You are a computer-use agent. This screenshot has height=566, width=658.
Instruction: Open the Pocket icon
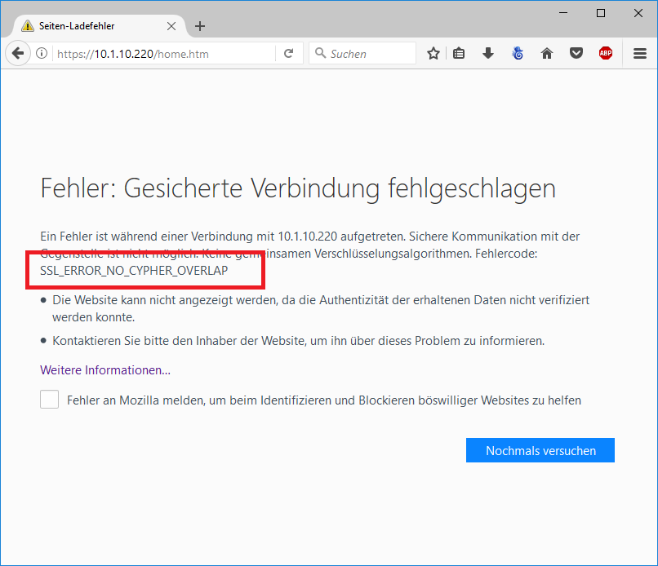click(576, 54)
